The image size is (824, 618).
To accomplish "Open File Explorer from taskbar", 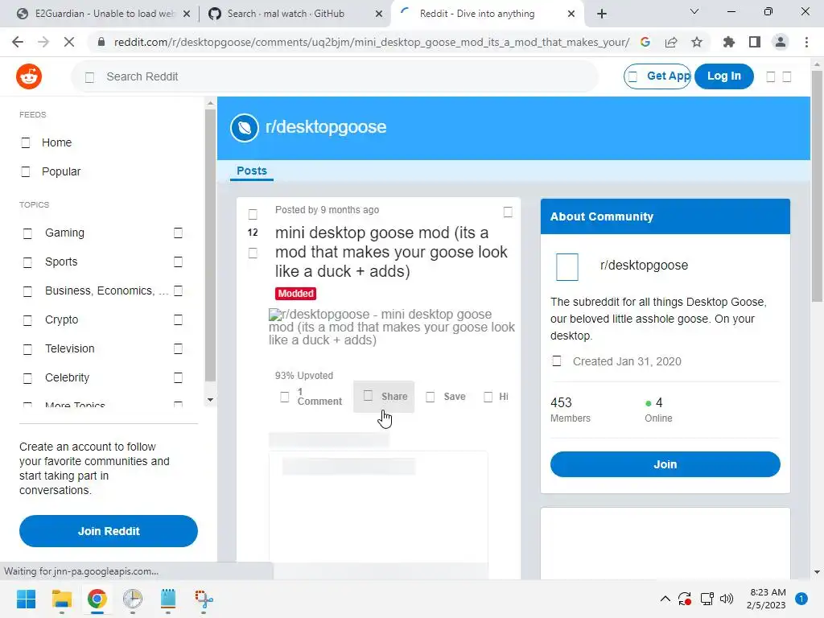I will (x=62, y=599).
